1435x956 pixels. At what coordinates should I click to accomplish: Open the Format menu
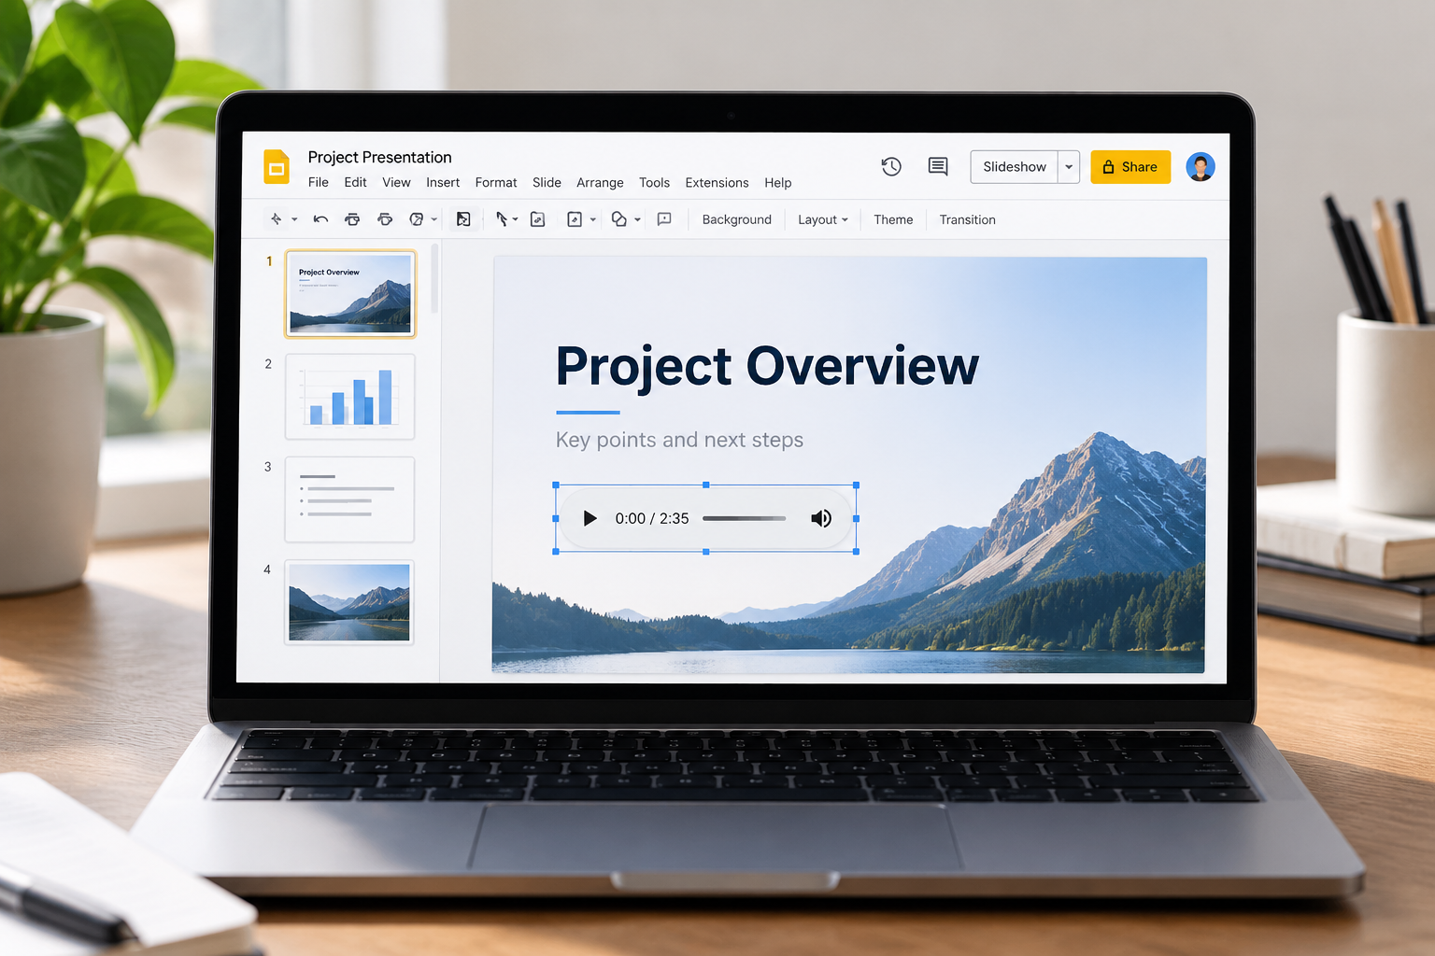tap(496, 183)
